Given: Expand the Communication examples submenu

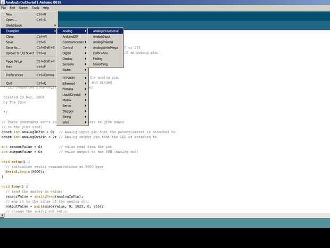Looking at the screenshot, I should (x=73, y=42).
